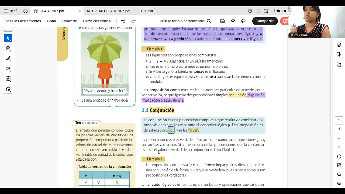Undo the last action

(123, 21)
